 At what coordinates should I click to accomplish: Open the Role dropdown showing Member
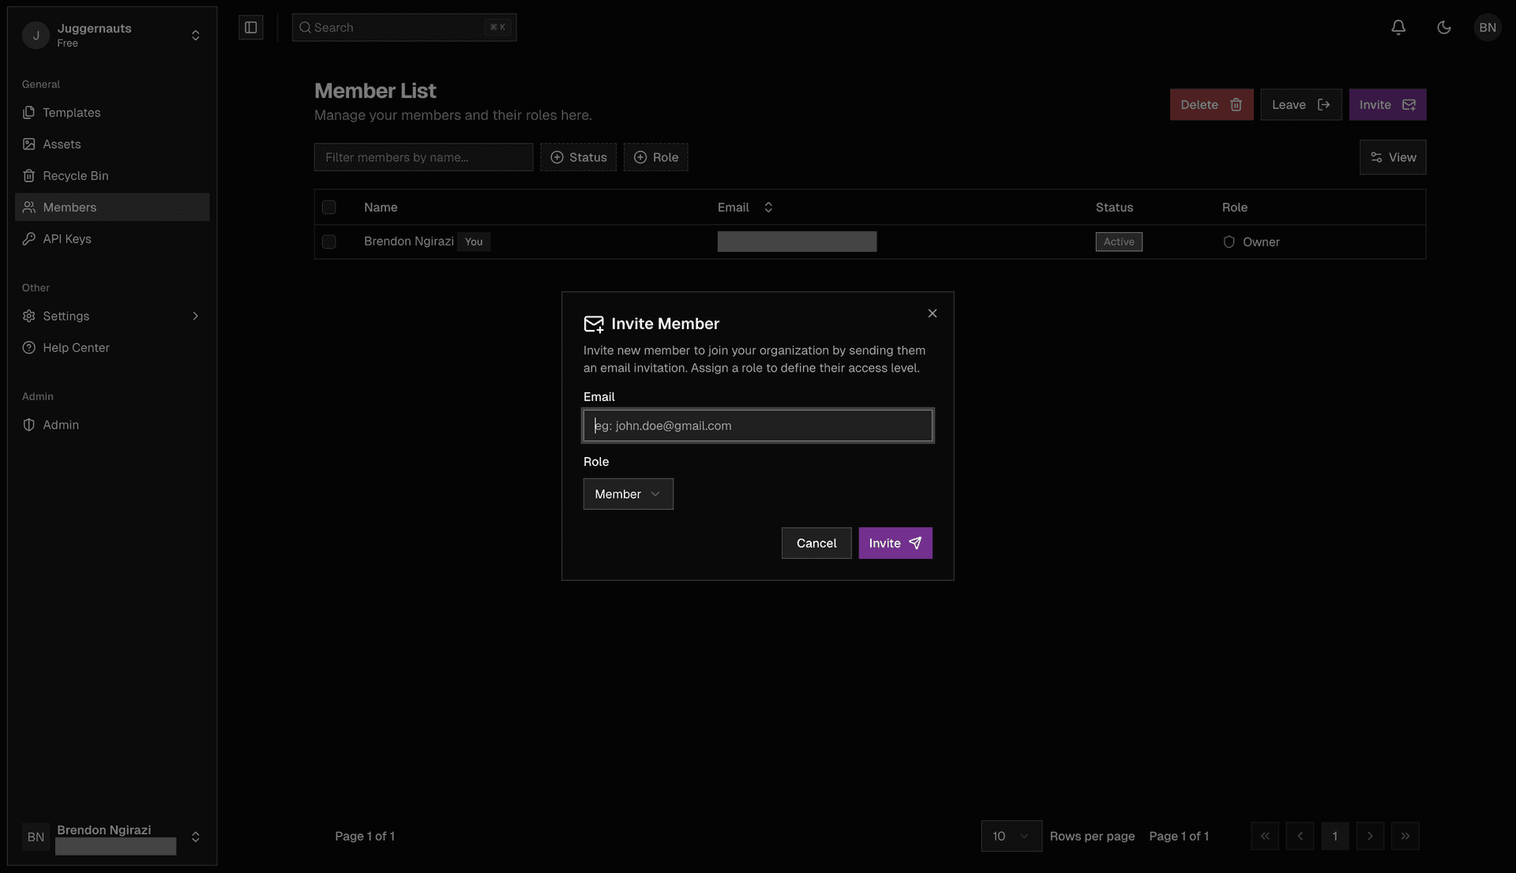pyautogui.click(x=628, y=493)
